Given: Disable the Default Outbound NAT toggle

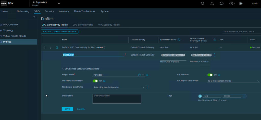Looking at the screenshot, I should point(95,81).
